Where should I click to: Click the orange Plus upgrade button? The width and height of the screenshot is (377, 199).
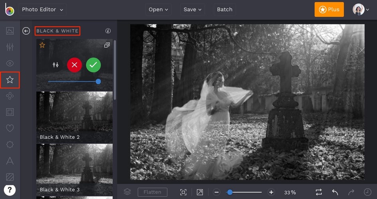coord(329,10)
